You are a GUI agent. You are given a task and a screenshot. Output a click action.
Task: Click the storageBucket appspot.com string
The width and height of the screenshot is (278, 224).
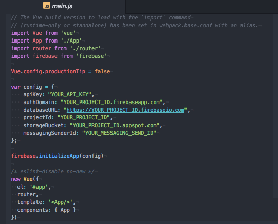click(x=115, y=126)
